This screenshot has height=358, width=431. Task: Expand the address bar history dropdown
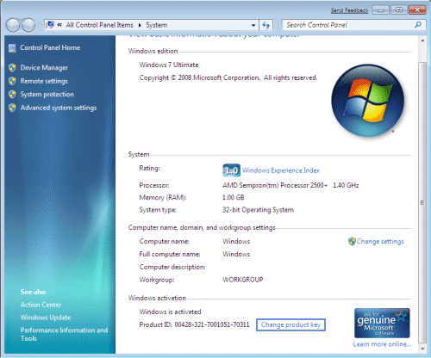coord(253,25)
